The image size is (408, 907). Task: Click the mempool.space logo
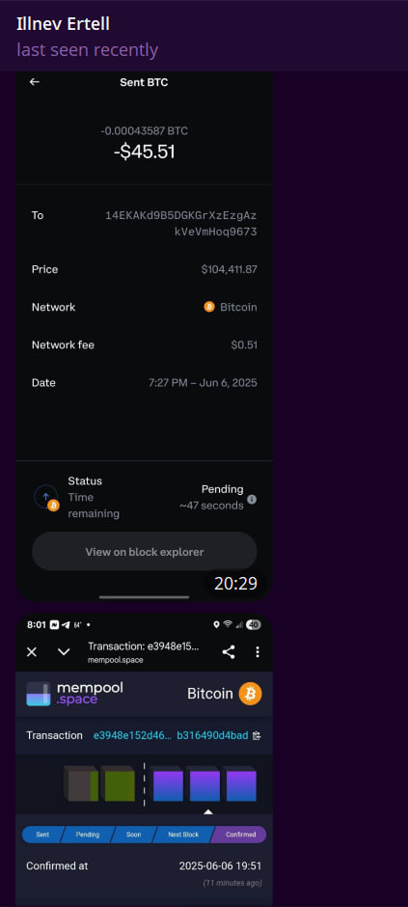(75, 694)
